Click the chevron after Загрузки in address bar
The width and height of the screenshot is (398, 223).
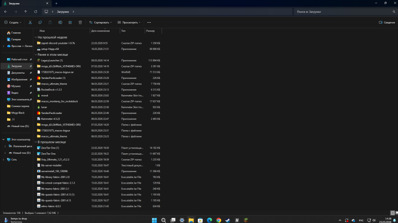(x=73, y=12)
